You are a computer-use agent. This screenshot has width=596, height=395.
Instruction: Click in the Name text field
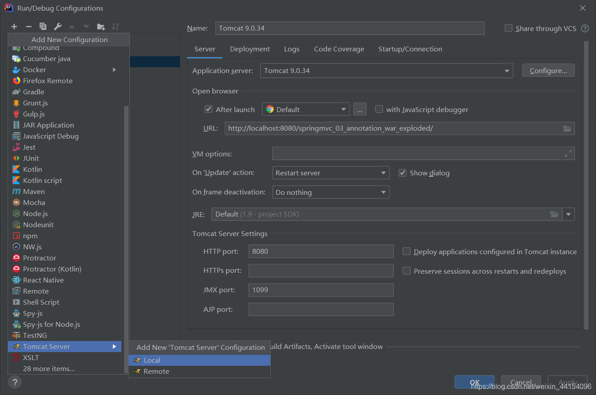coord(350,28)
